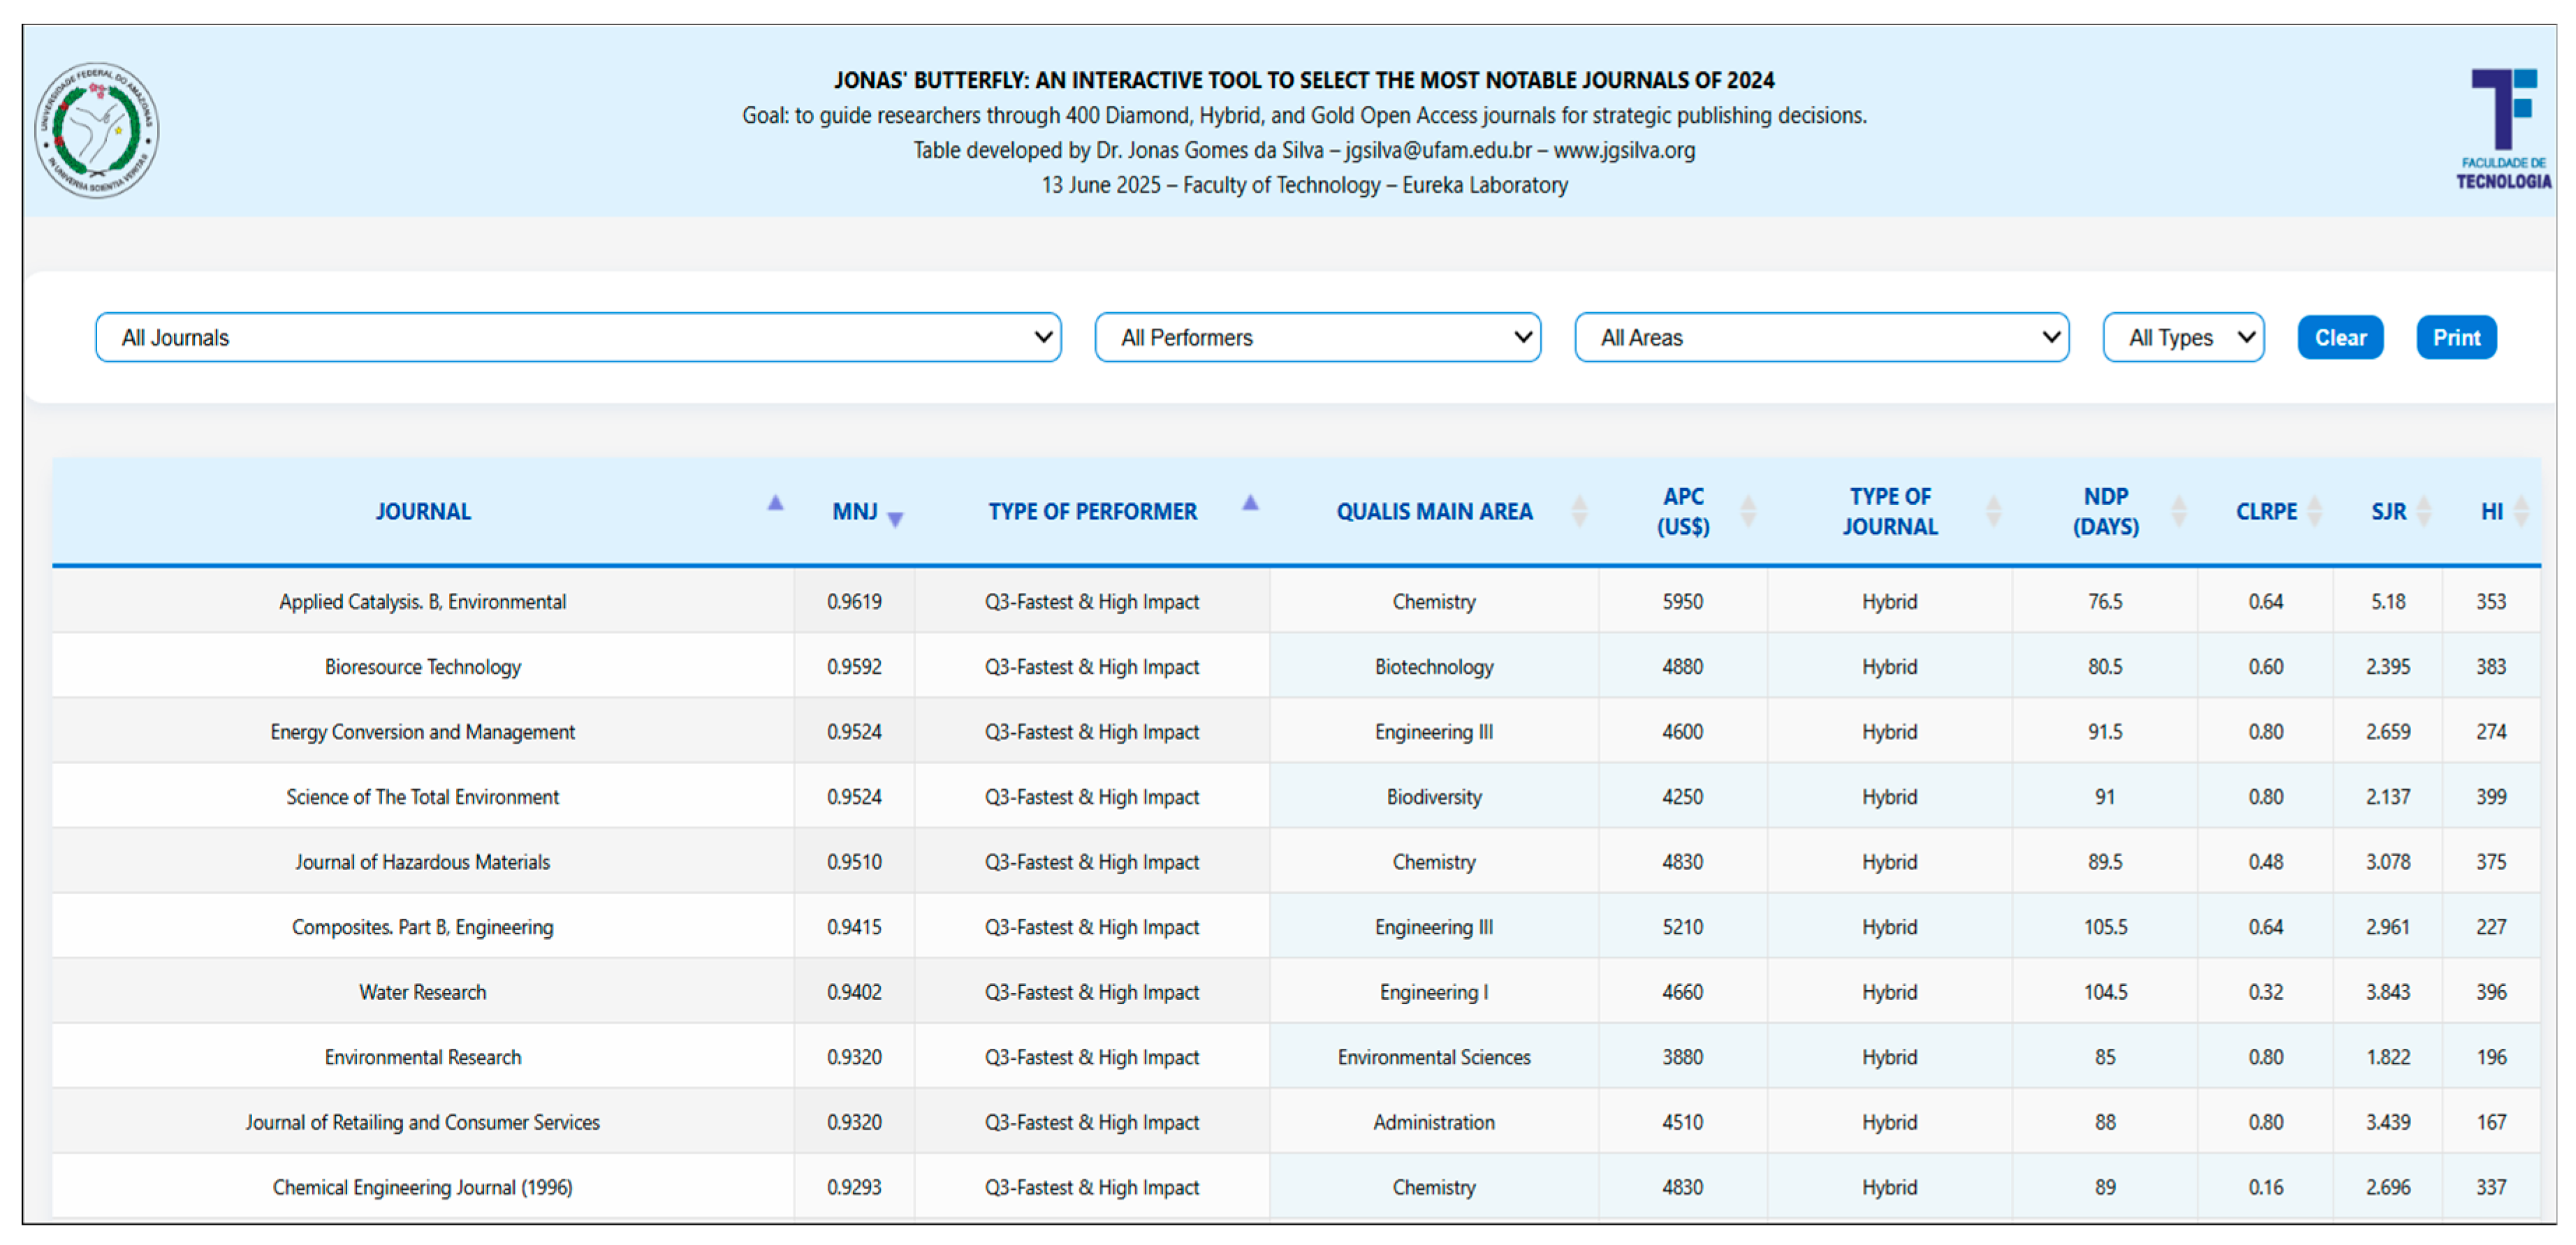Sort by Type of Performer arrow

1250,503
